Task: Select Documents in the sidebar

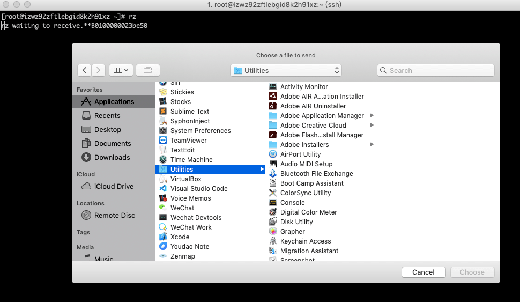Action: click(x=114, y=143)
